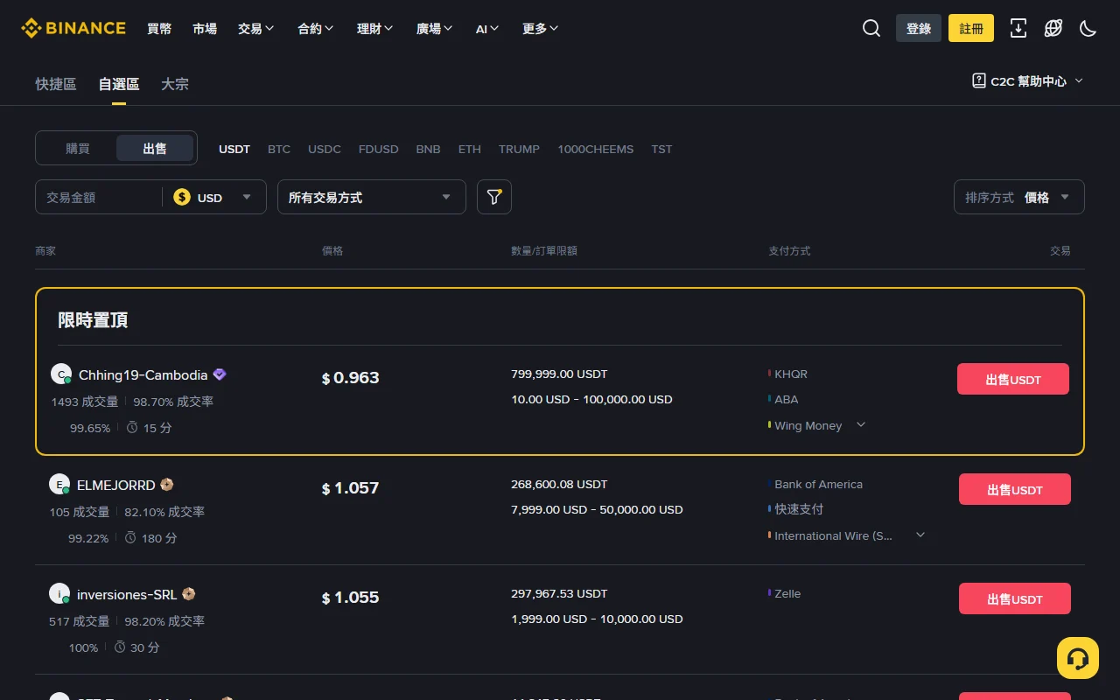The width and height of the screenshot is (1120, 700).
Task: Open ELMEJORRD merchant profile
Action: tap(116, 485)
